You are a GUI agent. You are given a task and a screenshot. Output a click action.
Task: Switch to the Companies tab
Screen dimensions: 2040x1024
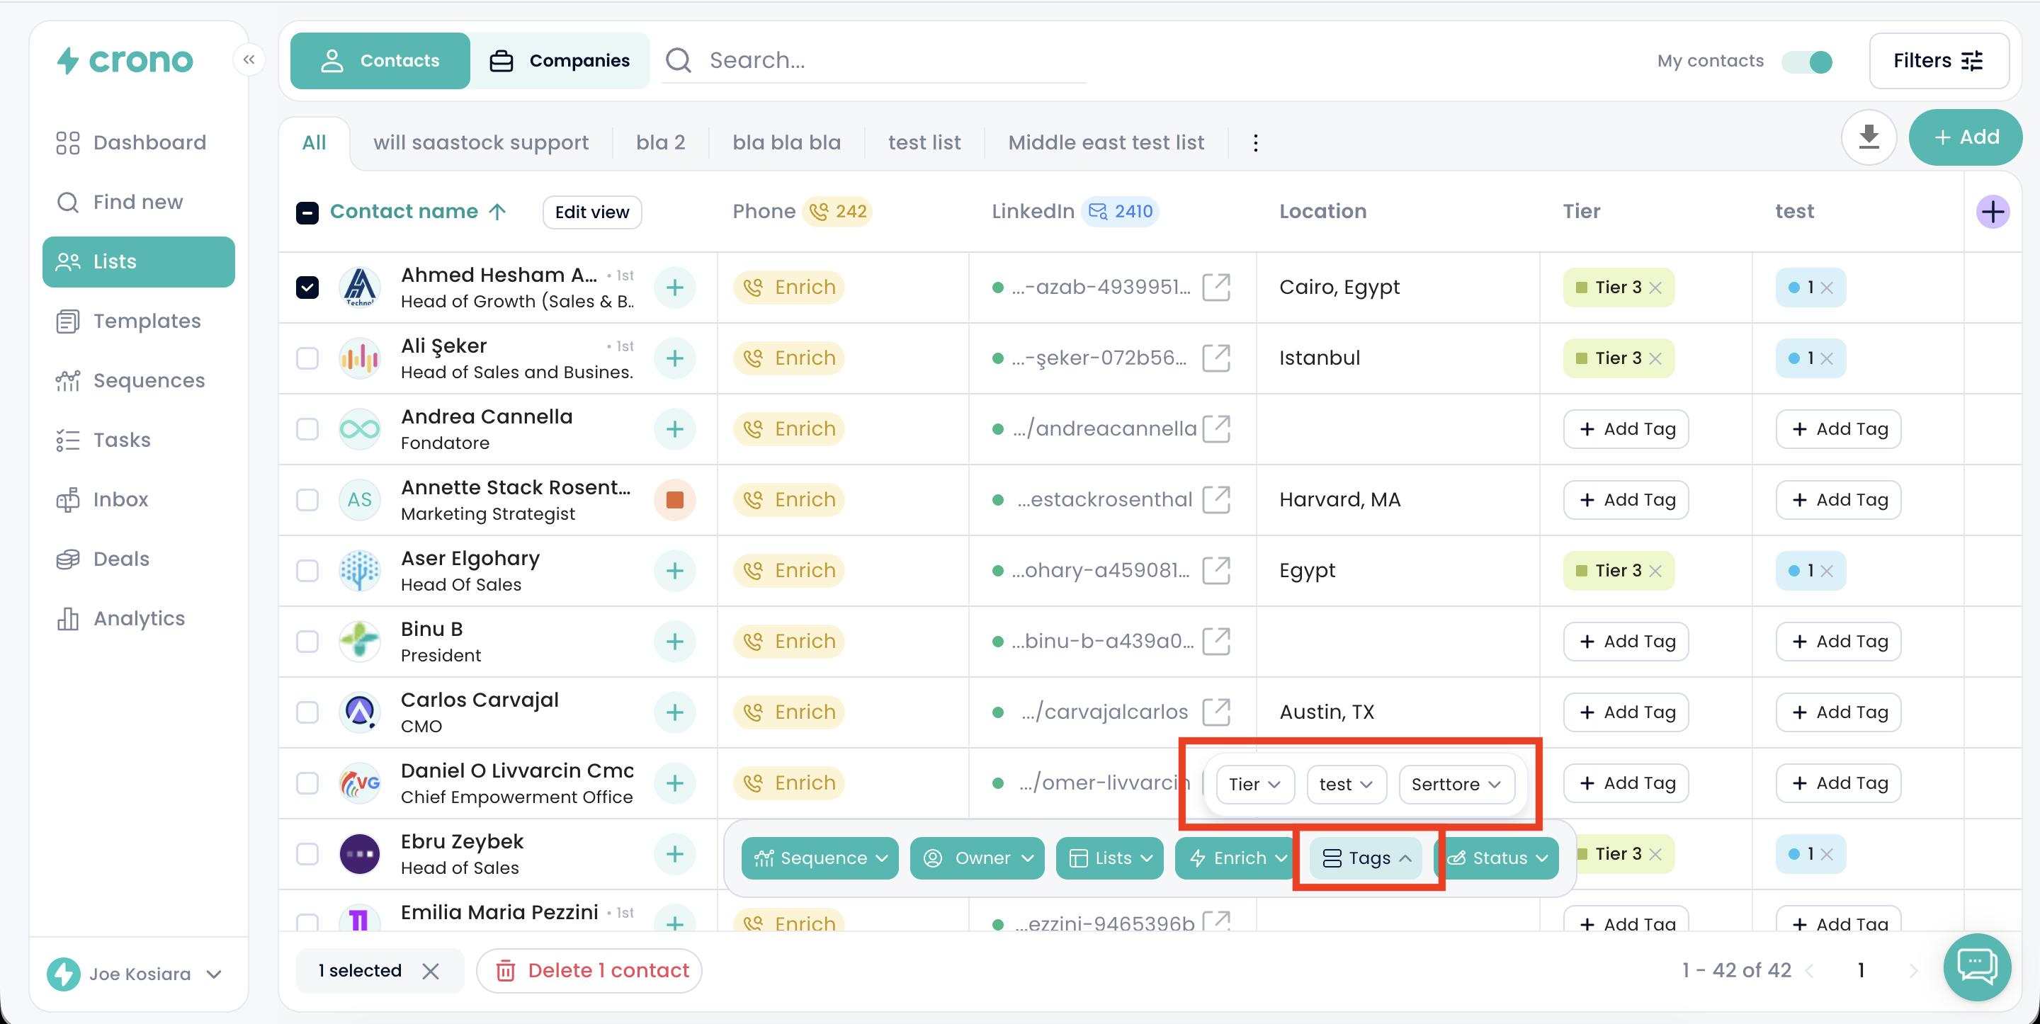(x=560, y=61)
